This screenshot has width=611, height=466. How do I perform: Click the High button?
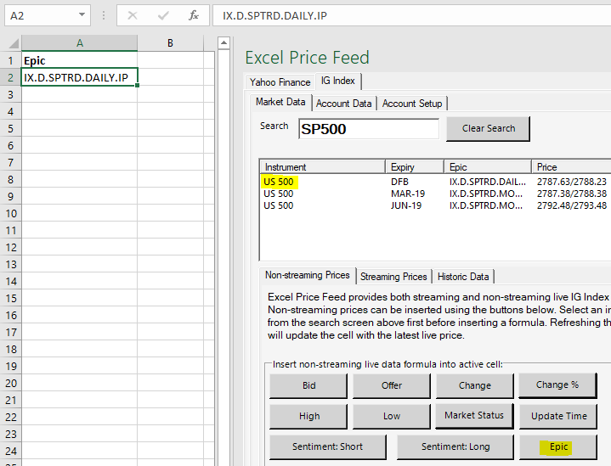(x=308, y=416)
